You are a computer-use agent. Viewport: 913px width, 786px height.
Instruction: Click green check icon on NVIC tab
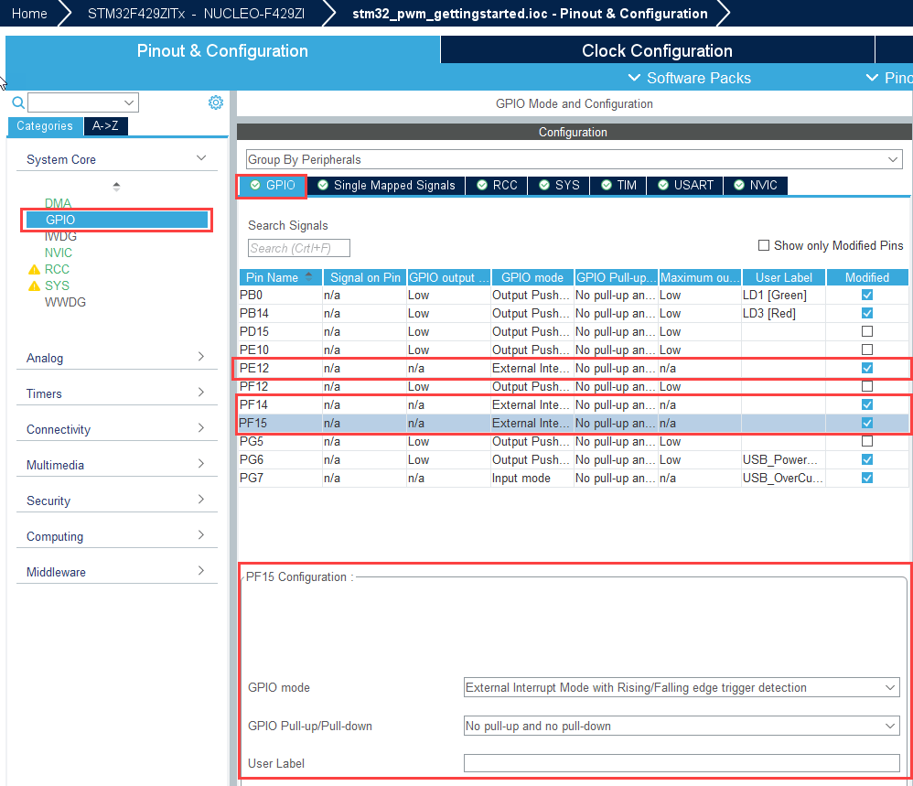738,186
